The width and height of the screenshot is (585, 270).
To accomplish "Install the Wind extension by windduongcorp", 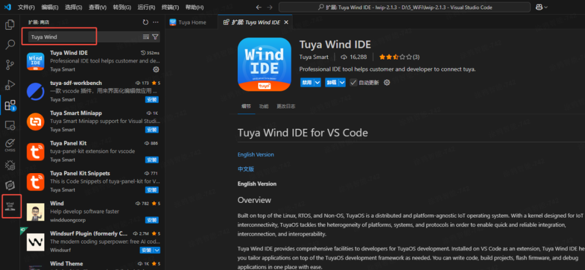I will [x=152, y=220].
